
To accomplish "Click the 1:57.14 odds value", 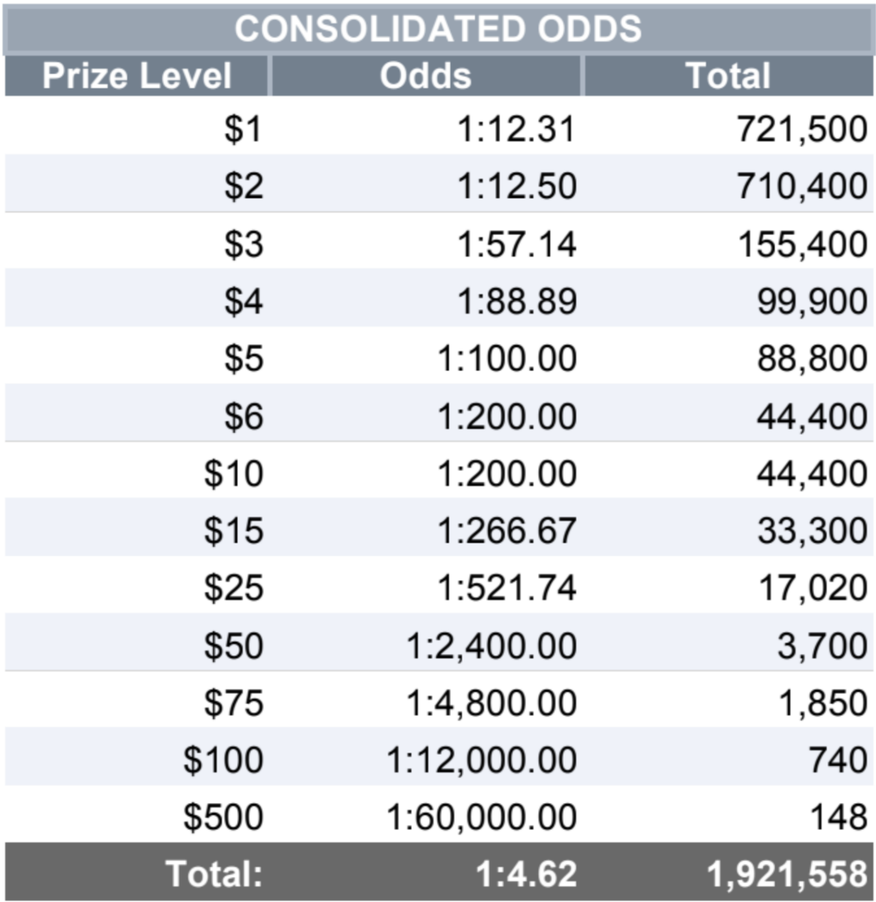I will pyautogui.click(x=517, y=244).
